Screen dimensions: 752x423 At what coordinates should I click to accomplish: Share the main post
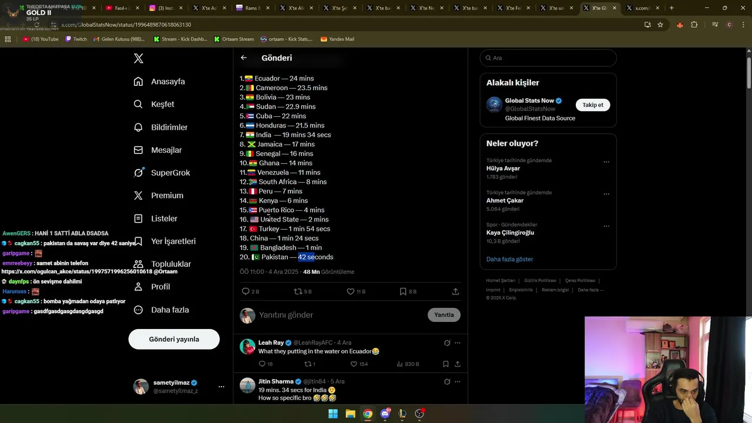coord(455,291)
